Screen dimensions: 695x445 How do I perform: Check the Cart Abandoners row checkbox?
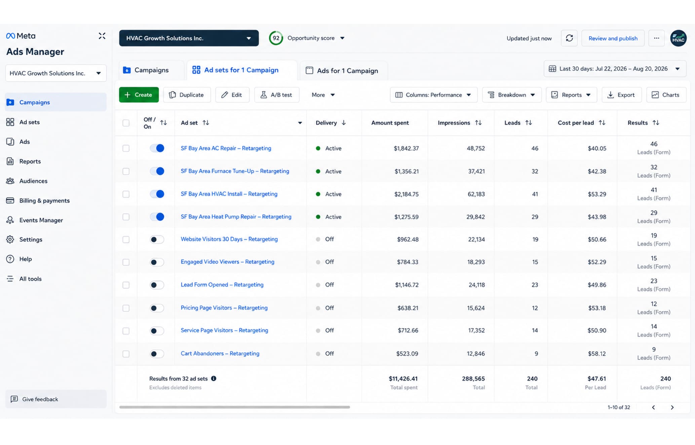click(126, 354)
